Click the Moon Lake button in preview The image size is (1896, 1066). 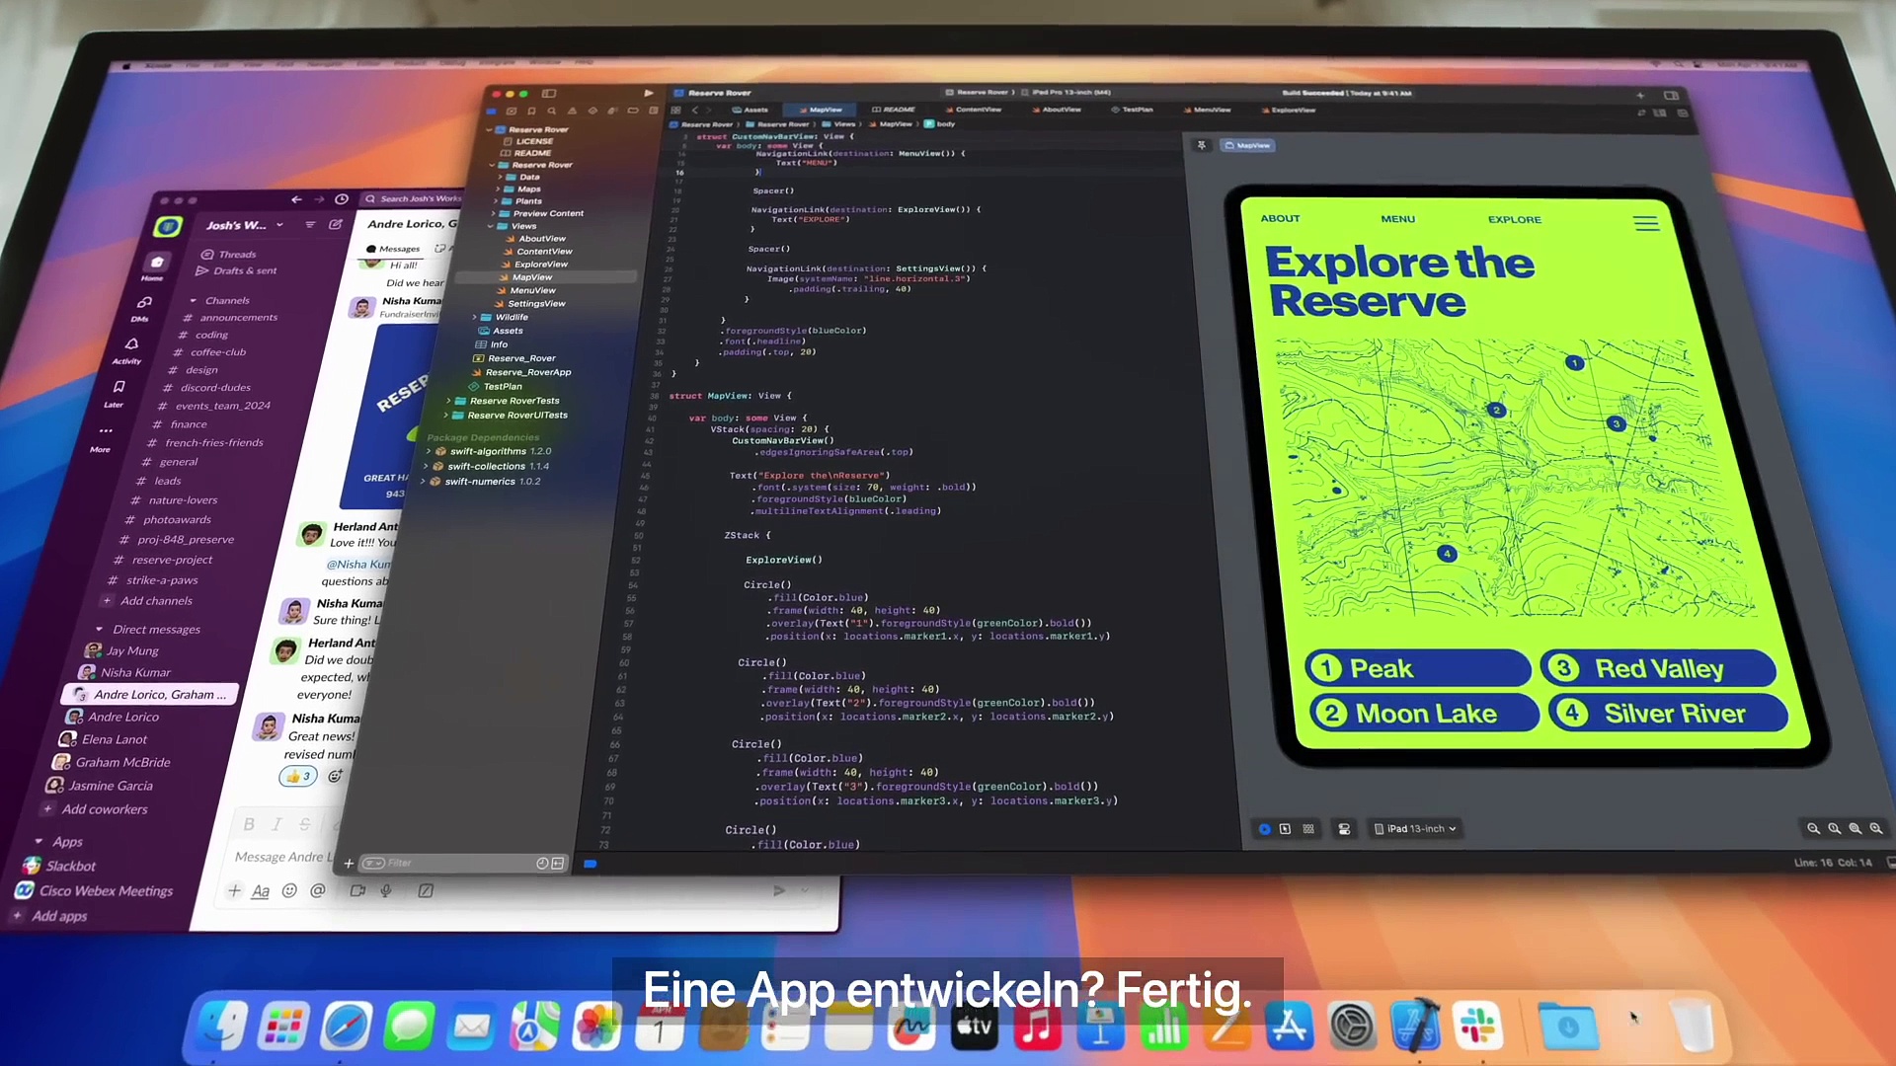[x=1425, y=714]
